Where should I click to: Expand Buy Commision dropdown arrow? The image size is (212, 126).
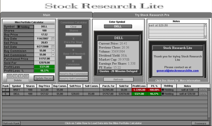[53, 51]
